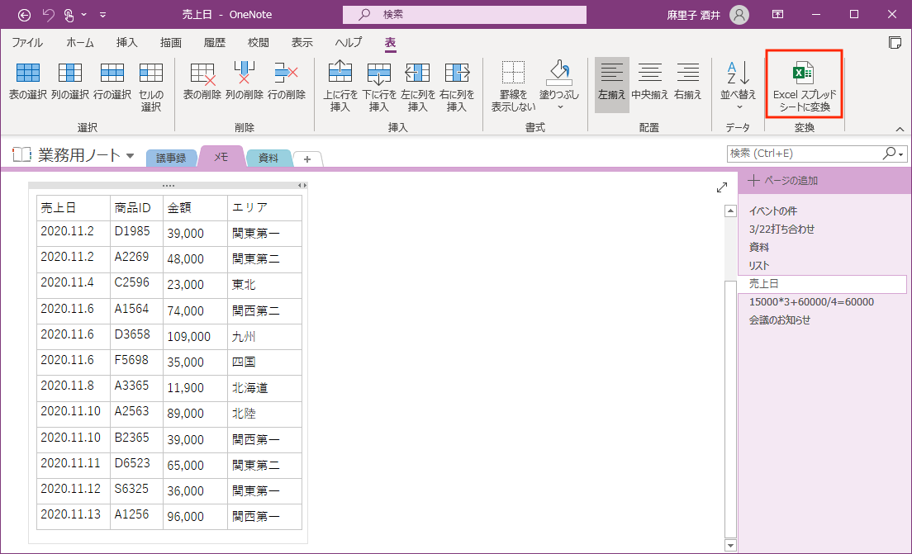
Task: Click the scrollbar down arrow
Action: point(730,545)
